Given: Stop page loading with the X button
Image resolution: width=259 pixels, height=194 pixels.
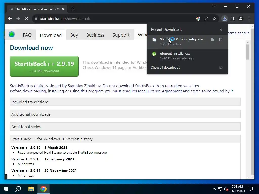Looking at the screenshot, I should pyautogui.click(x=26, y=19).
